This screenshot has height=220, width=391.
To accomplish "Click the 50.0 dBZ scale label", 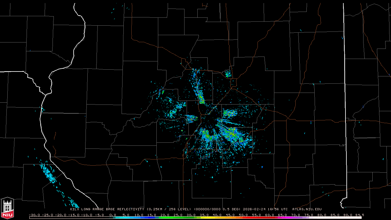I will click(x=243, y=215).
